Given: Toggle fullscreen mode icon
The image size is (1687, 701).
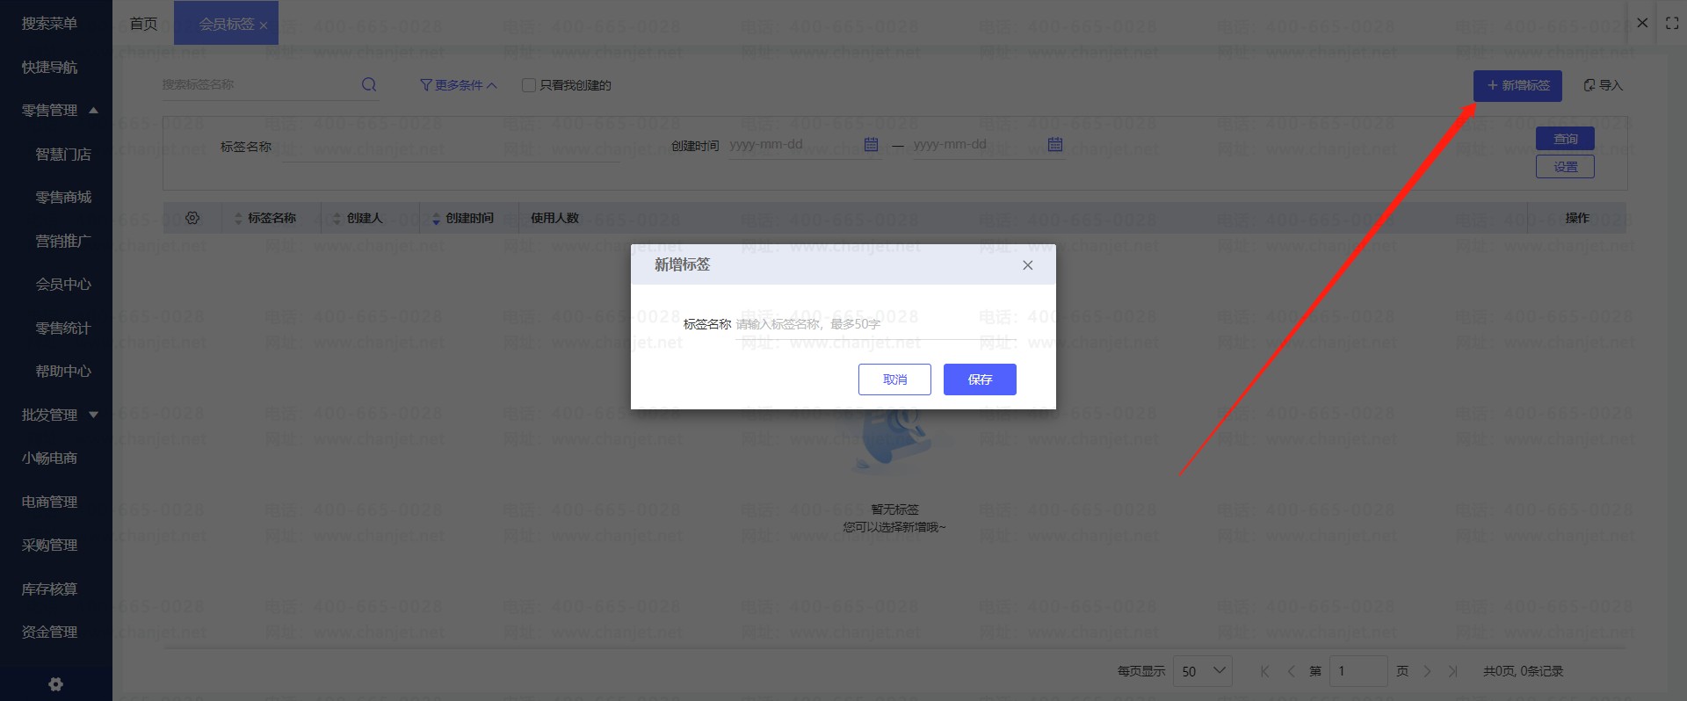Looking at the screenshot, I should (x=1672, y=23).
